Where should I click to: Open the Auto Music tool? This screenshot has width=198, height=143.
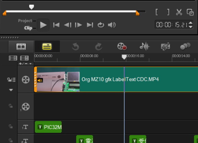pyautogui.click(x=165, y=47)
